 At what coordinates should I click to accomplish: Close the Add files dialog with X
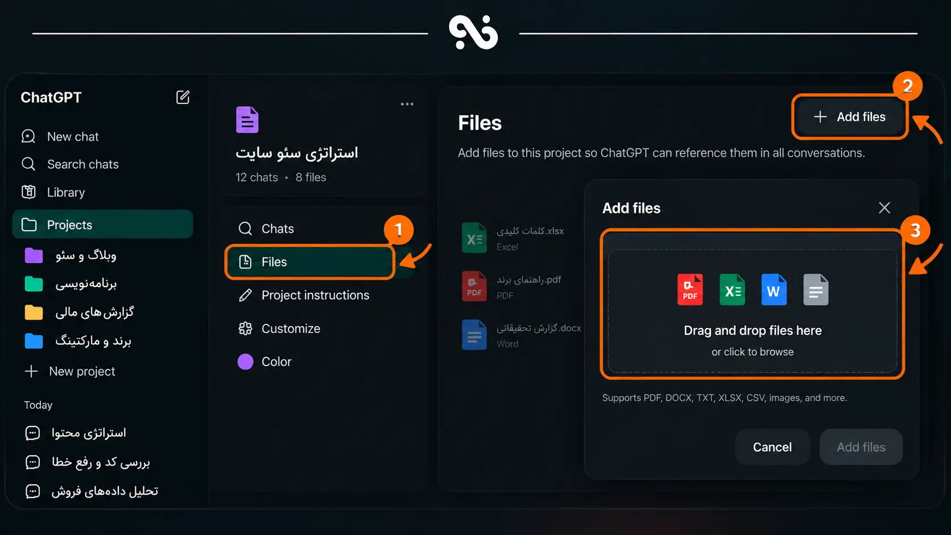884,208
